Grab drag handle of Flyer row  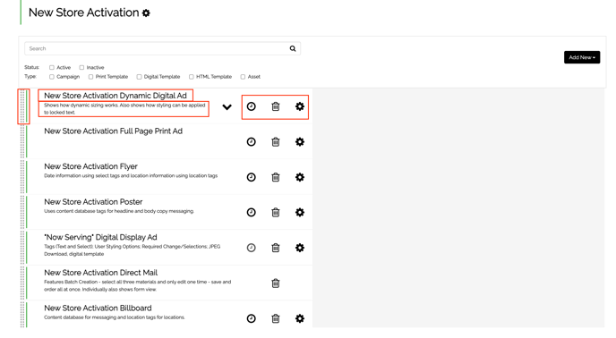[22, 177]
